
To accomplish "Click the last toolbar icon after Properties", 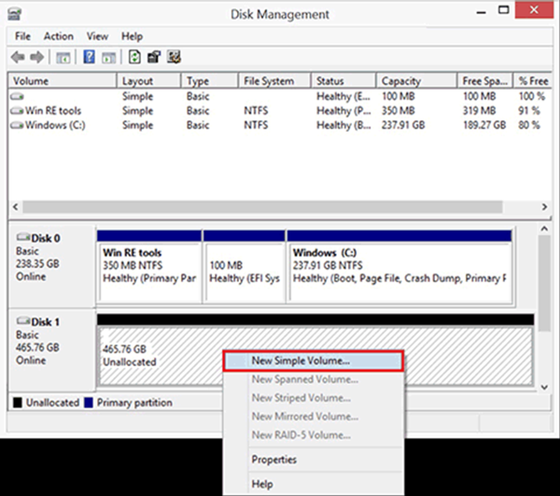I will pos(174,57).
